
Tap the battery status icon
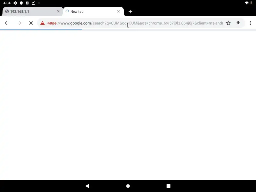click(251, 3)
